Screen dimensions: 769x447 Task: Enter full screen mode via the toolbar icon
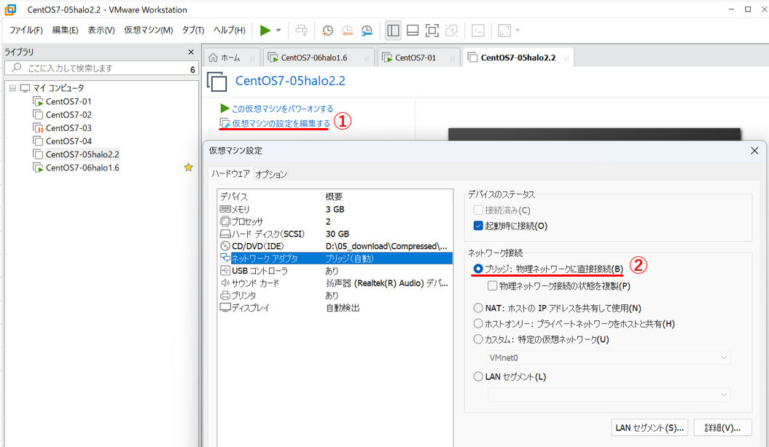tap(432, 31)
